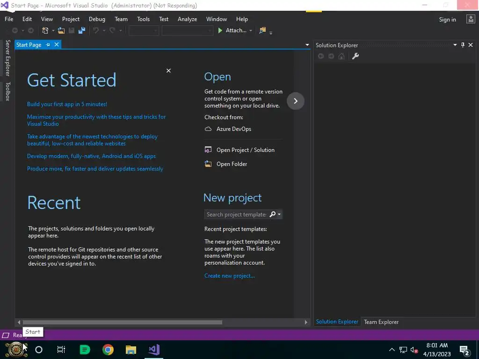This screenshot has width=479, height=359.
Task: Click the horizontal scrollbar right arrow
Action: pyautogui.click(x=306, y=323)
